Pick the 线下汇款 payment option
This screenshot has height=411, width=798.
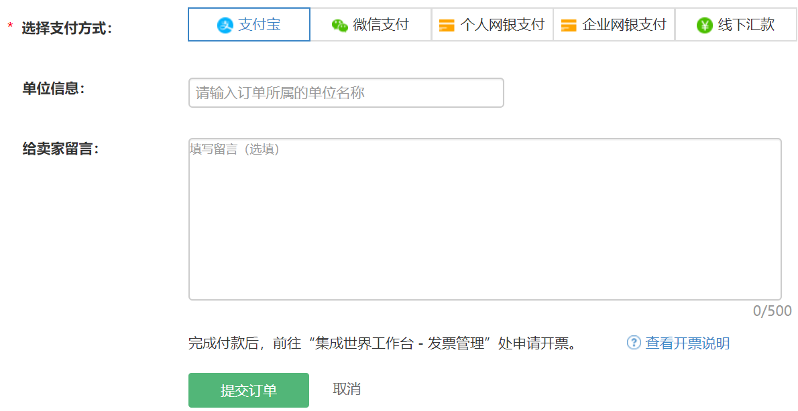[736, 24]
